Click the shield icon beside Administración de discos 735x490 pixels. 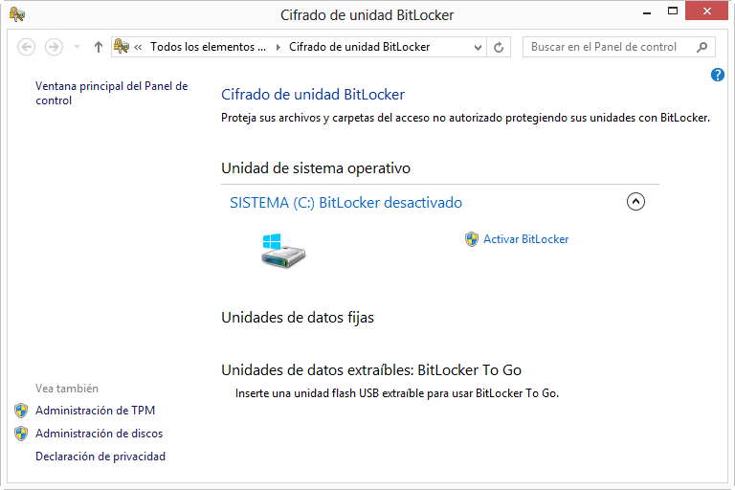pos(21,434)
